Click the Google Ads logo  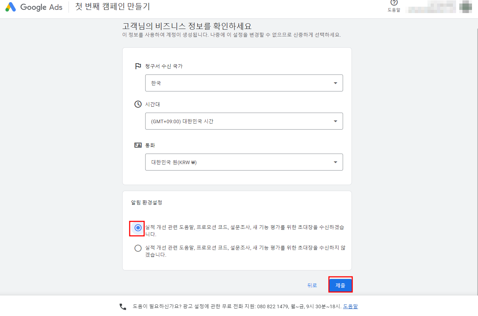[34, 7]
